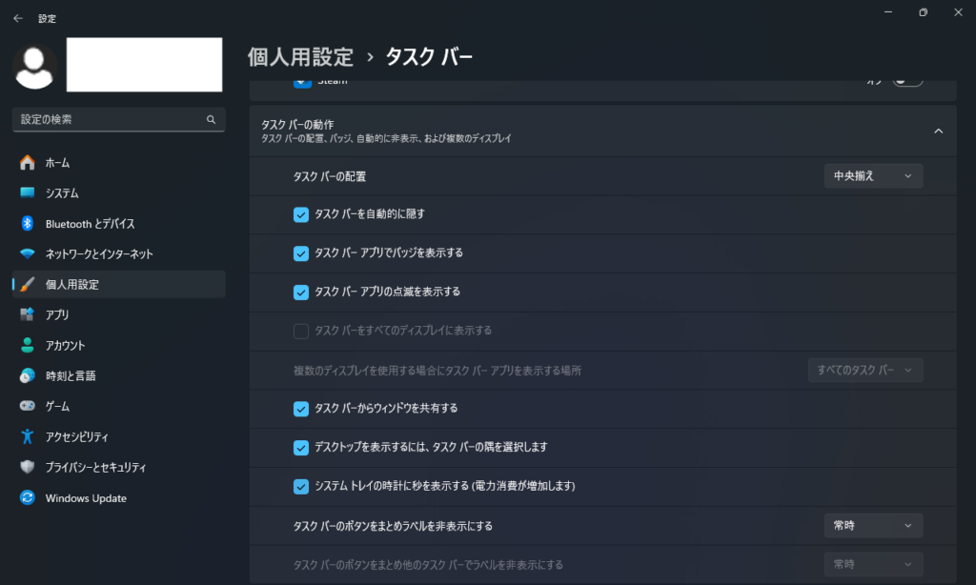Viewport: 976px width, 585px height.
Task: Open 常時 dropdown for 他のタスク バー
Action: [x=873, y=564]
